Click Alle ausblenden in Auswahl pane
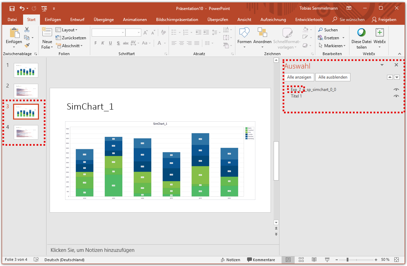Image resolution: width=407 pixels, height=266 pixels. pos(333,77)
